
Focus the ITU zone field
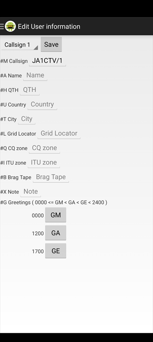(44, 162)
